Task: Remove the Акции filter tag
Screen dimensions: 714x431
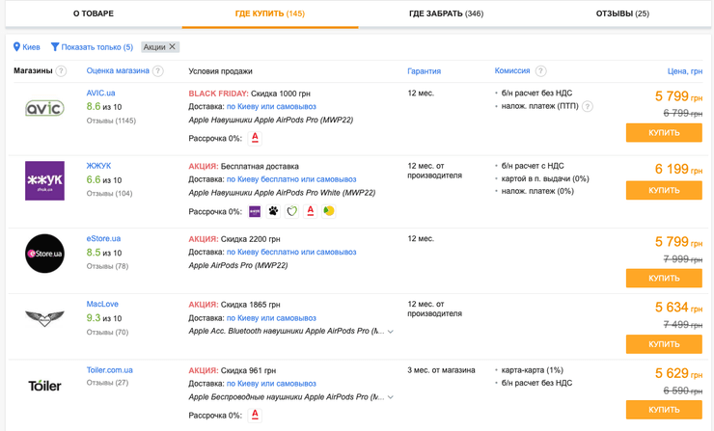Action: click(x=173, y=46)
